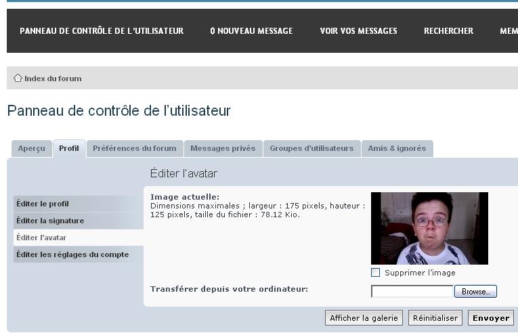Open Afficher la galerie
The width and height of the screenshot is (518, 335).
[364, 318]
